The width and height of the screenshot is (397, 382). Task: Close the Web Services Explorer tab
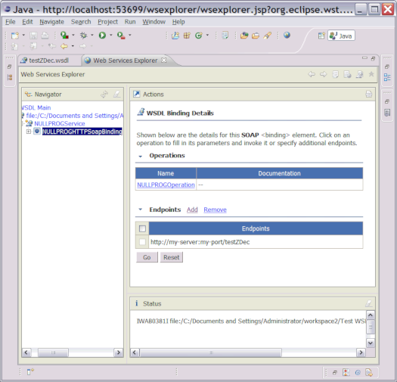(164, 60)
